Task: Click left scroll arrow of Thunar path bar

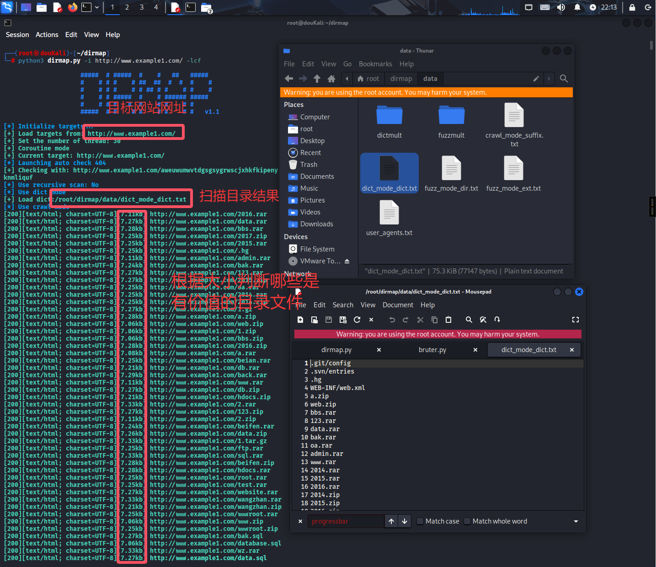Action: pos(347,79)
